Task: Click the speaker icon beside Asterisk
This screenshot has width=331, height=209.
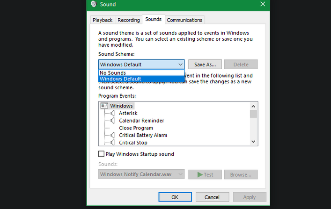Action: [112, 113]
